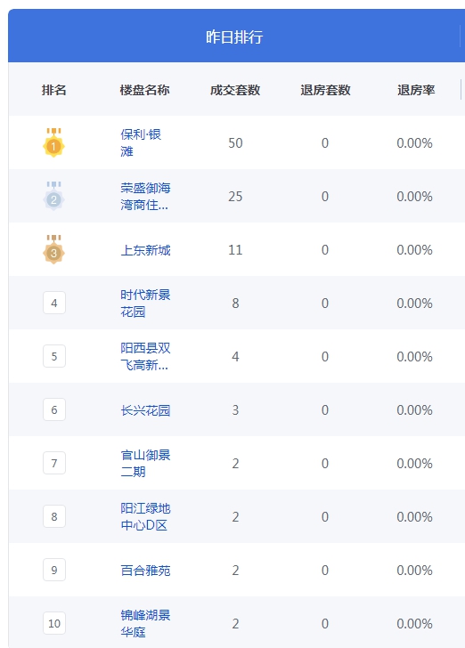Select the 昨日排行 tab header
Screen dimensions: 465x648
click(x=234, y=36)
